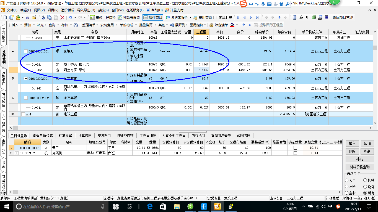
Task: Go to last record navigation arrow
Action: tap(257, 17)
